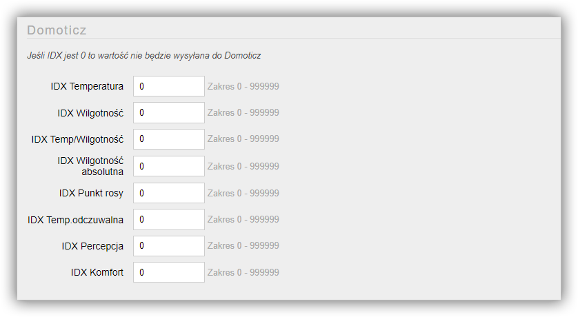Click the IDX Wilgotność absolutna input
578x317 pixels.
tap(169, 166)
